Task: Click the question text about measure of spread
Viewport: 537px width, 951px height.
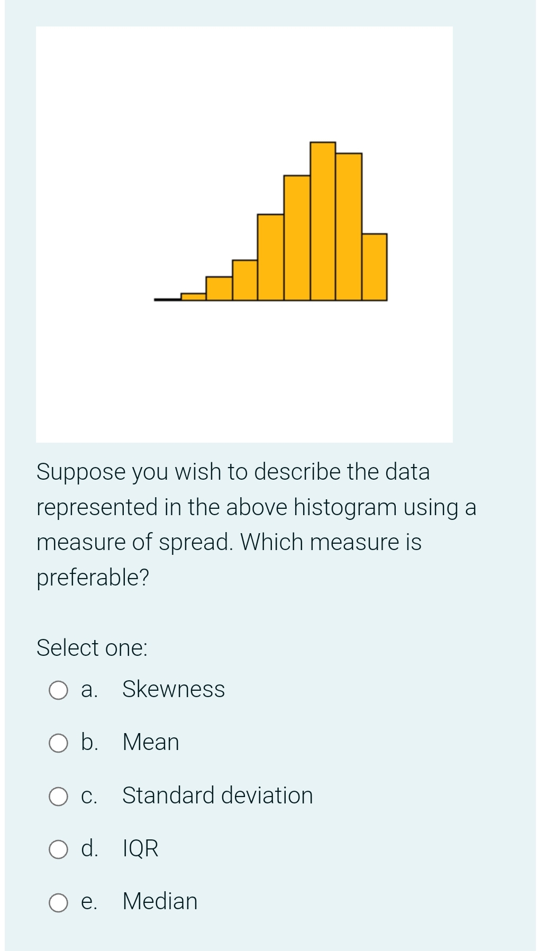Action: coord(256,525)
